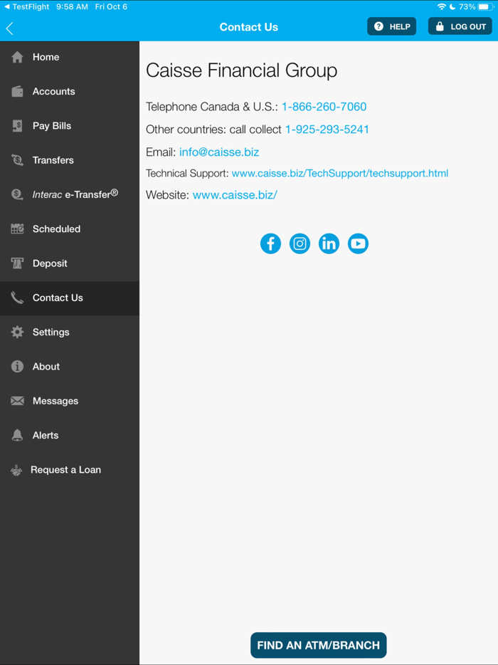Tap the Alerts bell icon
The width and height of the screenshot is (498, 665).
(17, 435)
